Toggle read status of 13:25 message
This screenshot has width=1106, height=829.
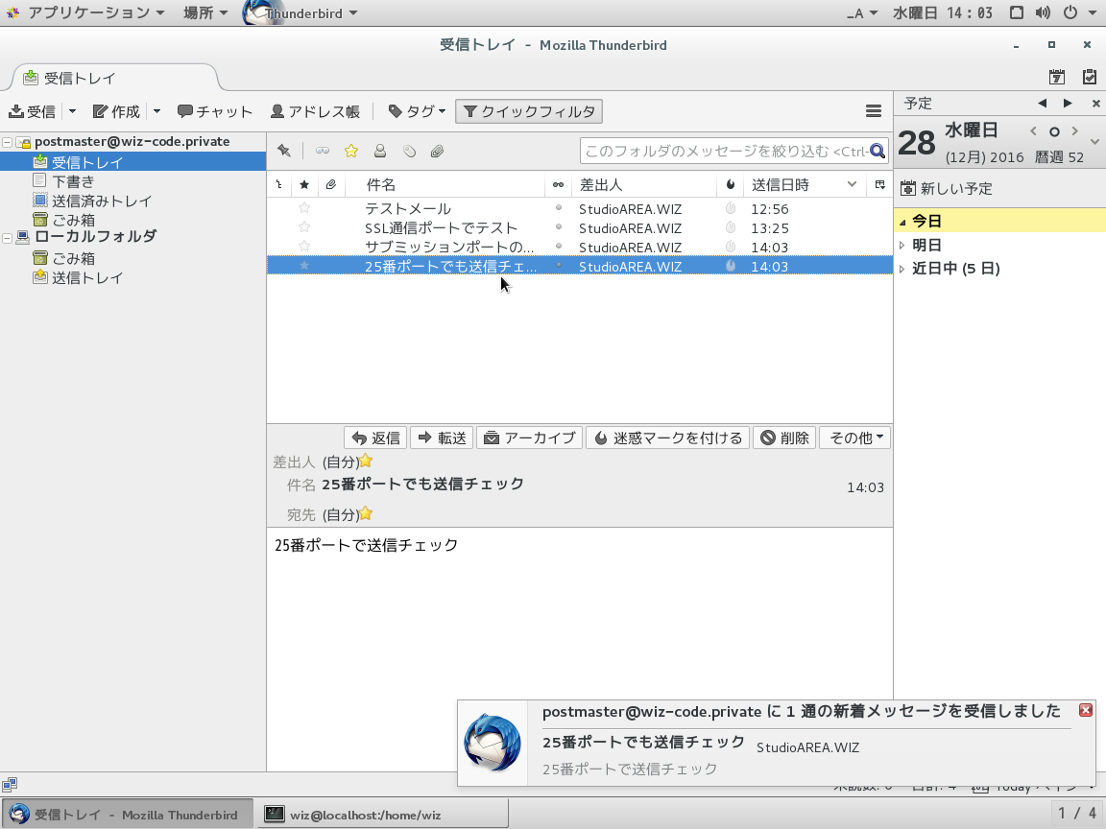559,227
